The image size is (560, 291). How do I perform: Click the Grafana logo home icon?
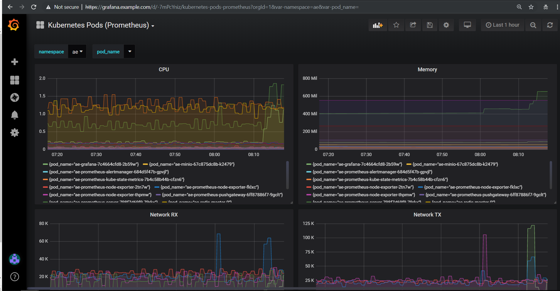(x=14, y=25)
